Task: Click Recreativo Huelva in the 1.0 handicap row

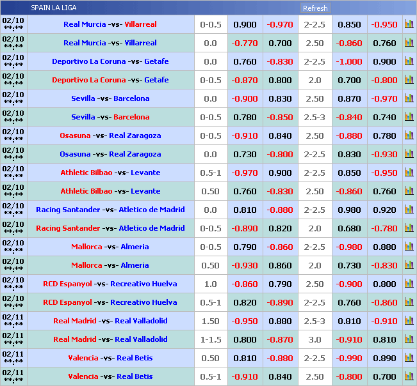Action: (143, 284)
